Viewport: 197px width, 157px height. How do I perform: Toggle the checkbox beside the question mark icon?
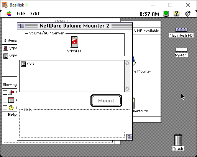(5, 108)
